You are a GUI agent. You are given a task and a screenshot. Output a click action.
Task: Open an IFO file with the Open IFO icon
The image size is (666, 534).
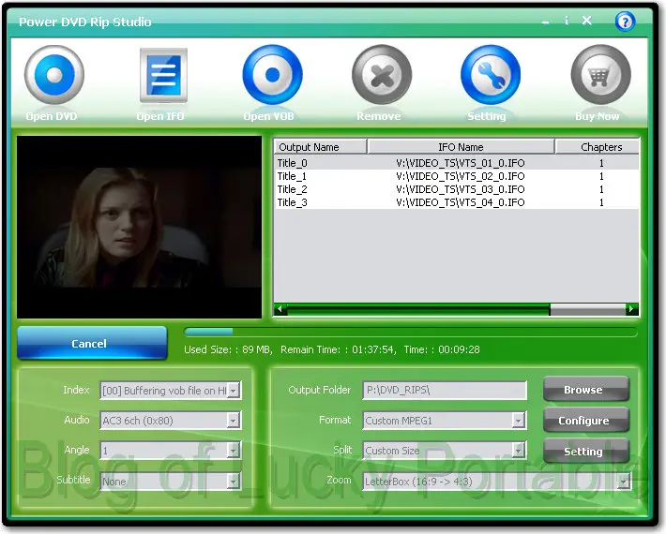[x=163, y=75]
